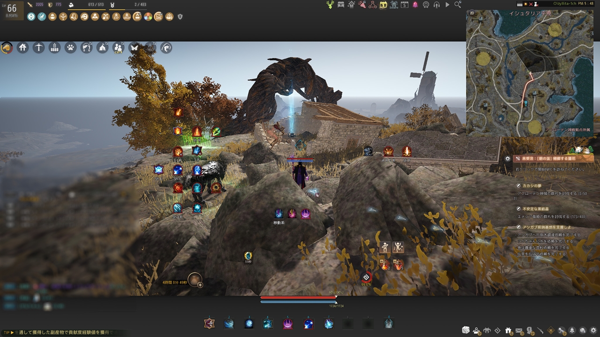The image size is (600, 337).
Task: Click the red HP bar
Action: 299,297
